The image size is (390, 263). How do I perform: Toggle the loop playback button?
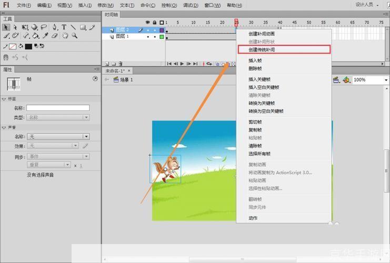pyautogui.click(x=209, y=64)
